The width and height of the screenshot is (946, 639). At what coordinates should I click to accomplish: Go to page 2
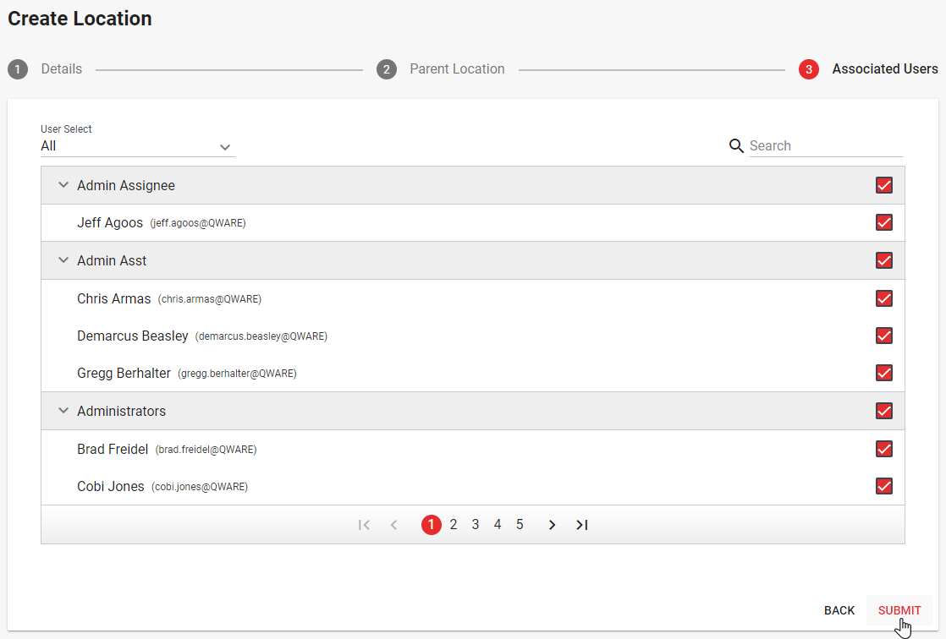[454, 525]
